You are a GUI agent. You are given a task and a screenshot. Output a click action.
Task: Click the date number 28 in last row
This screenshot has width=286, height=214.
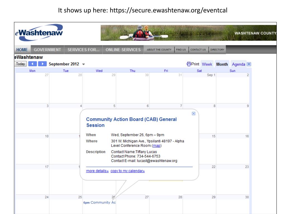[x=180, y=197]
